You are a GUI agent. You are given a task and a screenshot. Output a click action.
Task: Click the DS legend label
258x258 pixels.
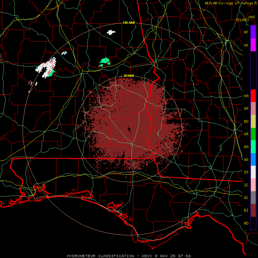pyautogui.click(x=246, y=172)
